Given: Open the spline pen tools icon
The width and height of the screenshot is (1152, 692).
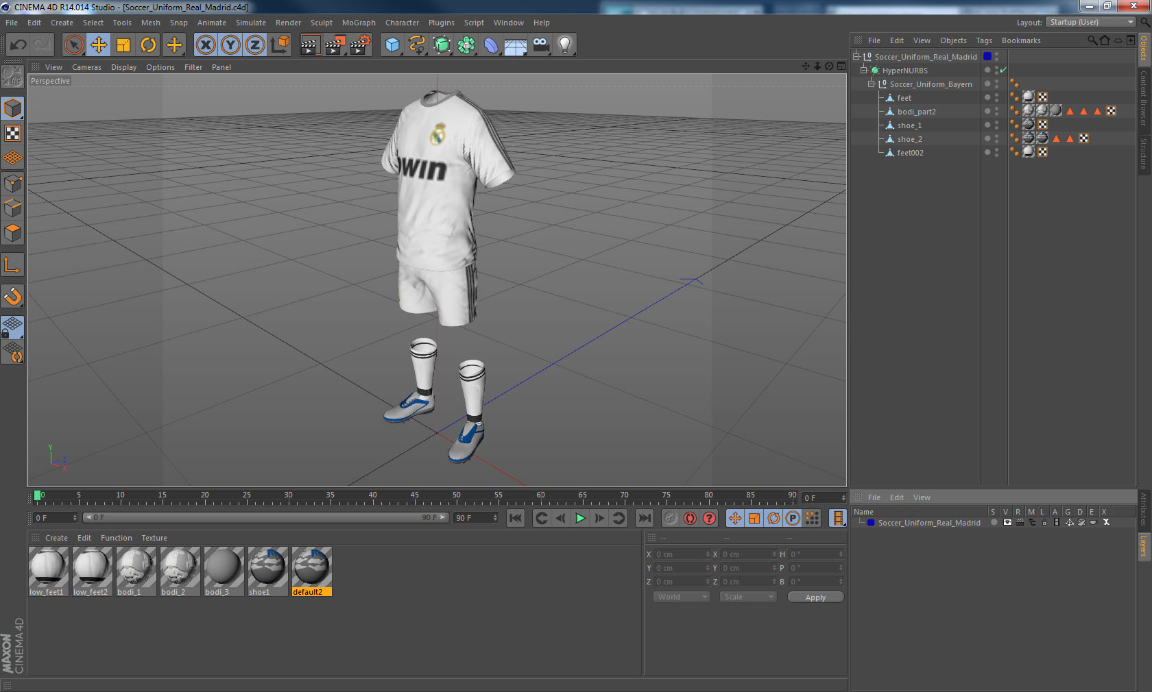Looking at the screenshot, I should [417, 45].
